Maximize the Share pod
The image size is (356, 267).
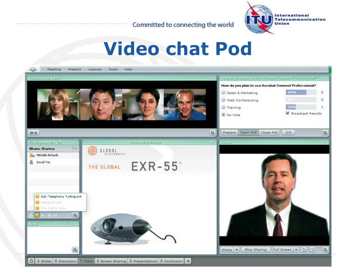point(326,142)
